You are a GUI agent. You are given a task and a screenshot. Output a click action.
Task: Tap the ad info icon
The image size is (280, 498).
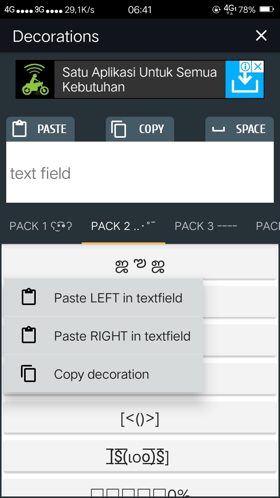point(245,67)
